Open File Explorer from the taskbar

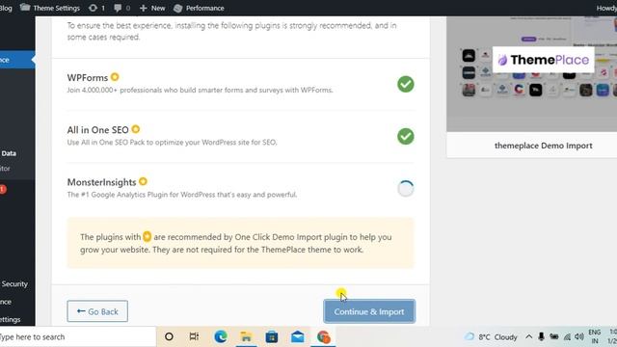pyautogui.click(x=247, y=336)
